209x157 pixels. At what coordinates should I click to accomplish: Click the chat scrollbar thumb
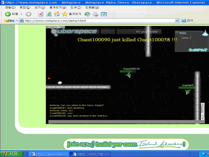[202, 115]
